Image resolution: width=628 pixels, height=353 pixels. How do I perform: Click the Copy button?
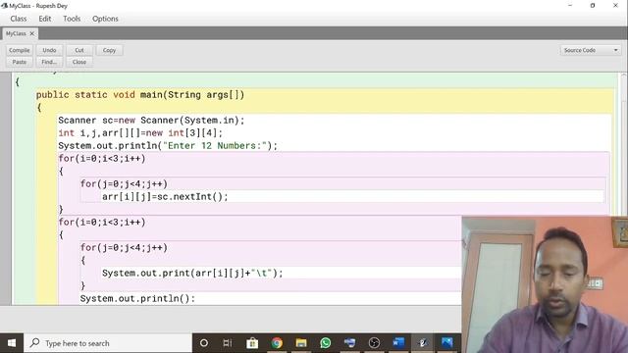(x=109, y=50)
